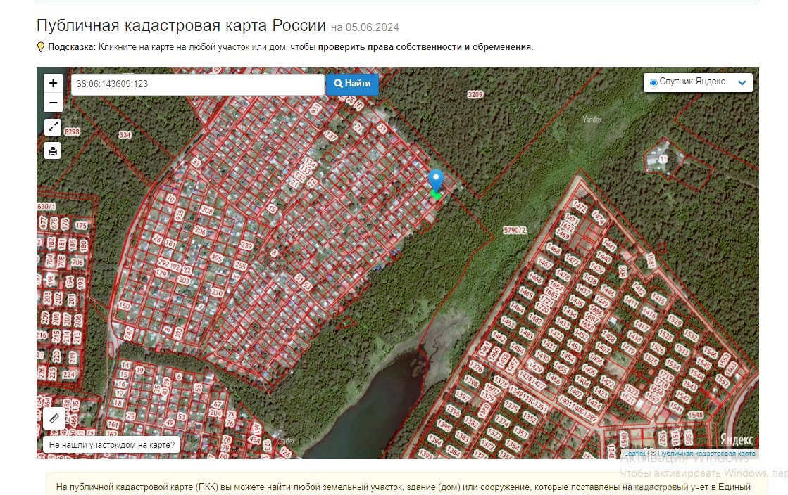Click parcel labeled 255 on map
The image size is (788, 495).
click(x=240, y=266)
